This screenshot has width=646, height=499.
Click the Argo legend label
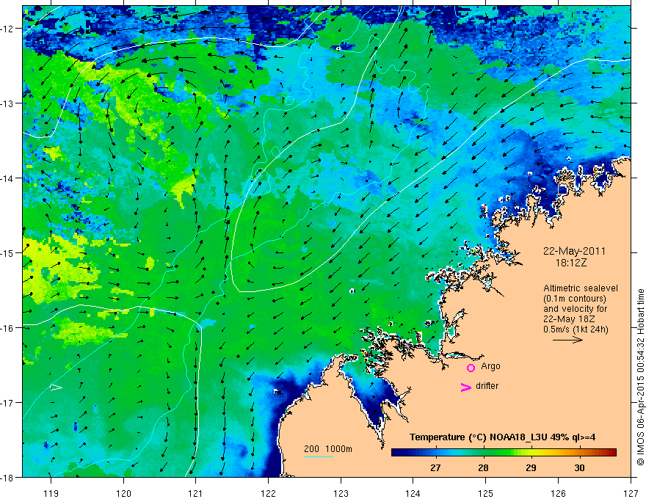(490, 366)
